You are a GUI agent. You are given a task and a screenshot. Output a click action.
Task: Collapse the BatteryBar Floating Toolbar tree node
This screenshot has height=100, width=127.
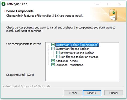point(49,49)
